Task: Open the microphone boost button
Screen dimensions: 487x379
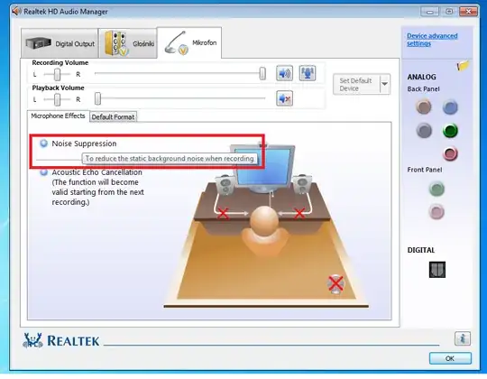Action: pyautogui.click(x=308, y=73)
